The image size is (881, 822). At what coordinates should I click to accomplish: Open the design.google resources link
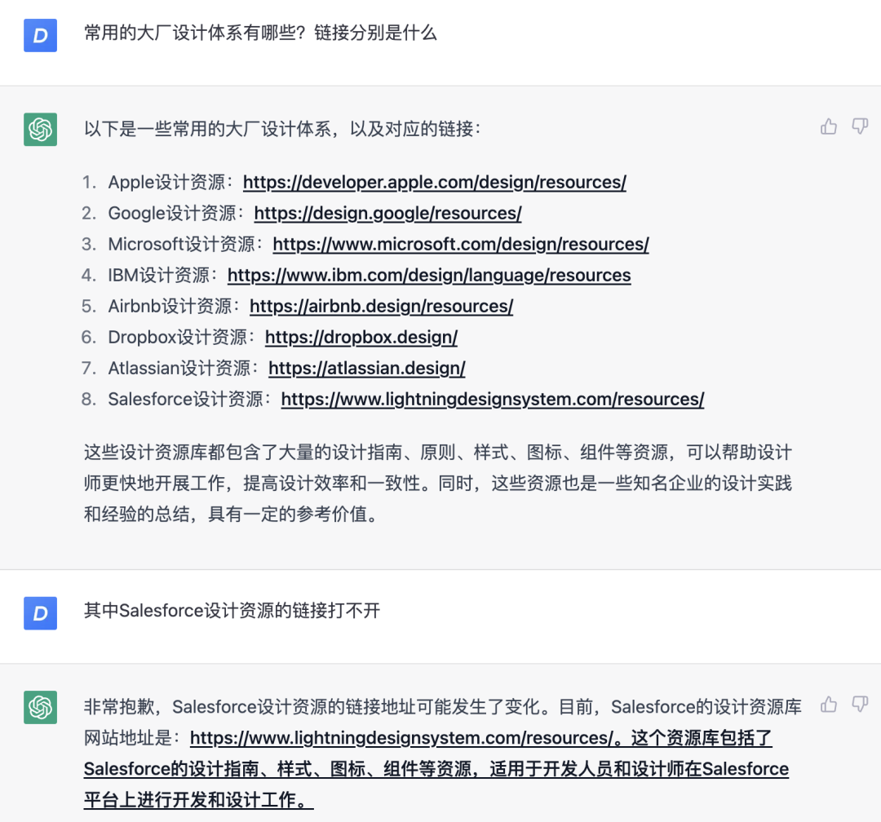(x=387, y=213)
